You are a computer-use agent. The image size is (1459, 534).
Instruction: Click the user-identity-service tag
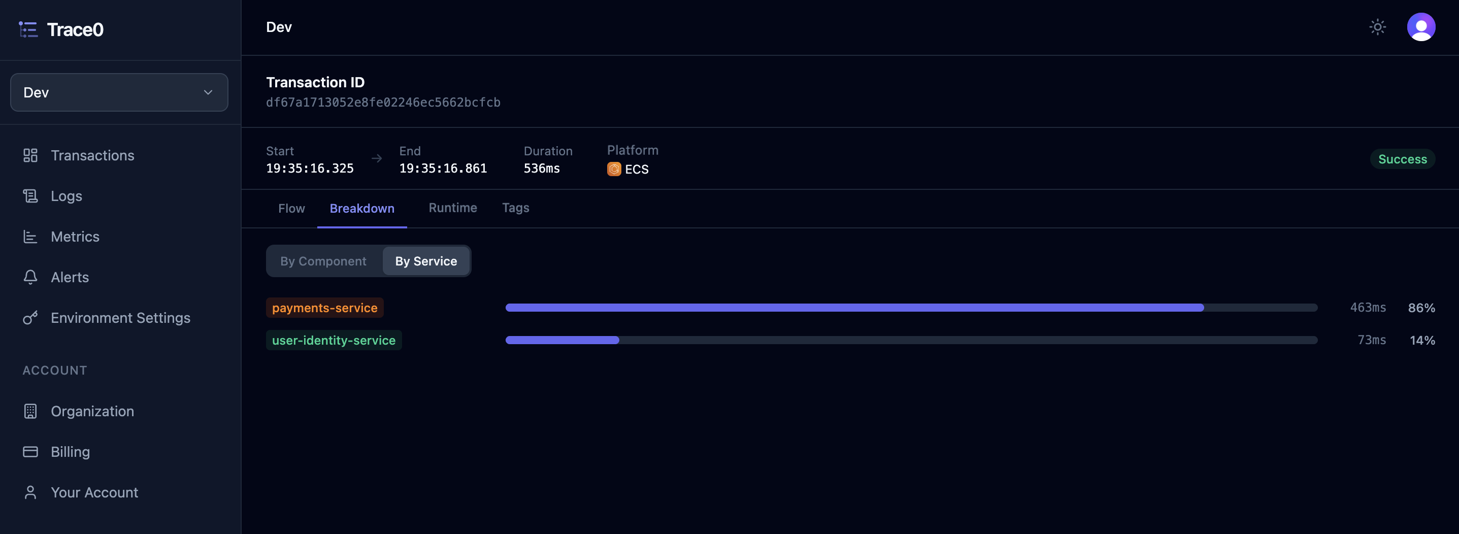pyautogui.click(x=334, y=340)
